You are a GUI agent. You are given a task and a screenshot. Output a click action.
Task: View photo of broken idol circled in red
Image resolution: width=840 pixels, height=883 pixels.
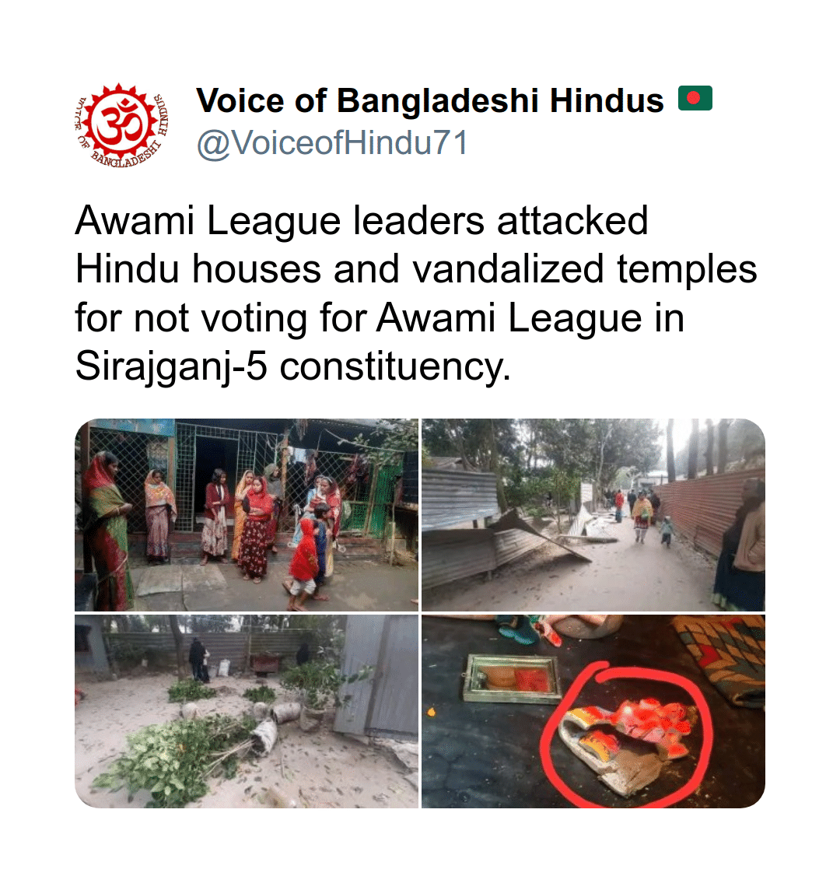pyautogui.click(x=593, y=711)
